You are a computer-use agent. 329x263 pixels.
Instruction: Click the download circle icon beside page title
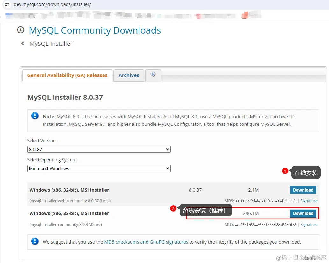coord(21,30)
